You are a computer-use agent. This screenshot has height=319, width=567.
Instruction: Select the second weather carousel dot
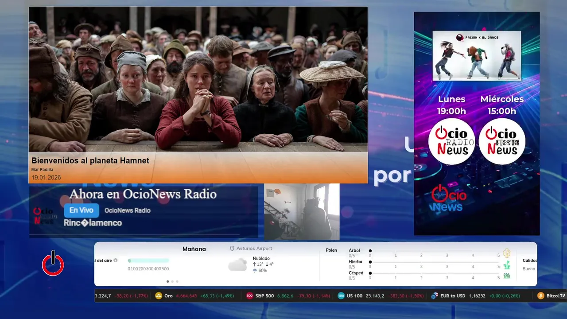(172, 281)
